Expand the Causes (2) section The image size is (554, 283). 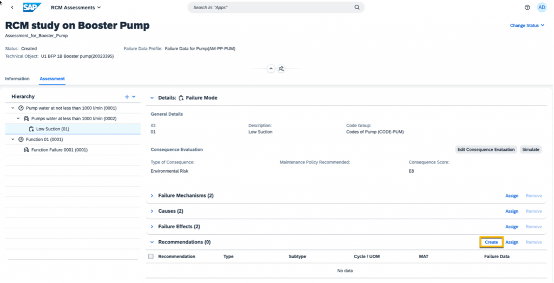pos(152,211)
